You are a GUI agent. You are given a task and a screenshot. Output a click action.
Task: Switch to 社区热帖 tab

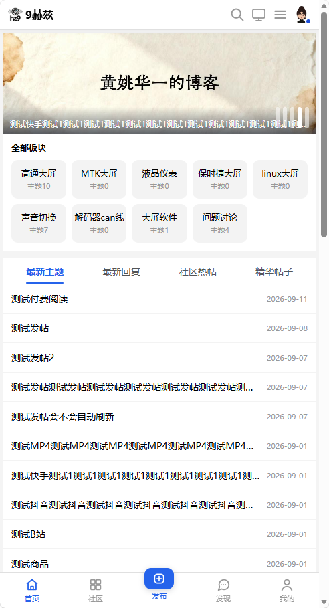coord(198,272)
